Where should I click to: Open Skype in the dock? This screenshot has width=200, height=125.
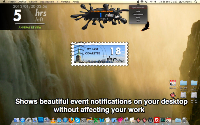point(77,120)
